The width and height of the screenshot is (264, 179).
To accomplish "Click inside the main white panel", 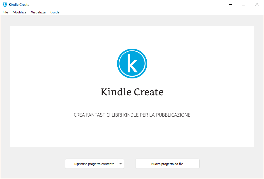I will (132, 134).
